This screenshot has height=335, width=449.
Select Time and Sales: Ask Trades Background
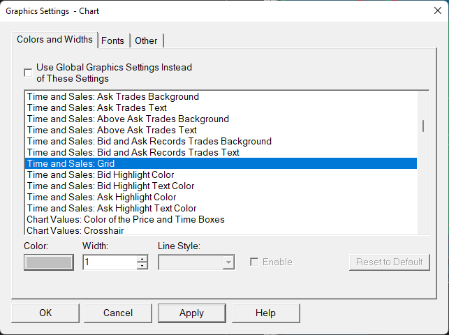pos(112,97)
